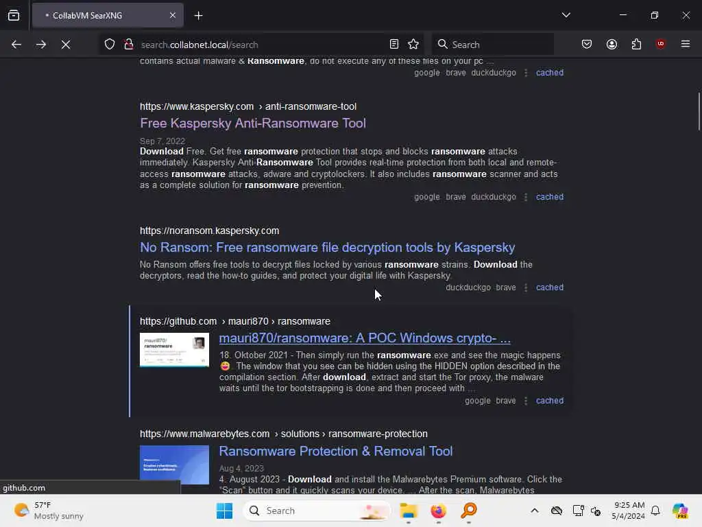Open the Pocket save icon
This screenshot has width=702, height=527.
pos(587,44)
